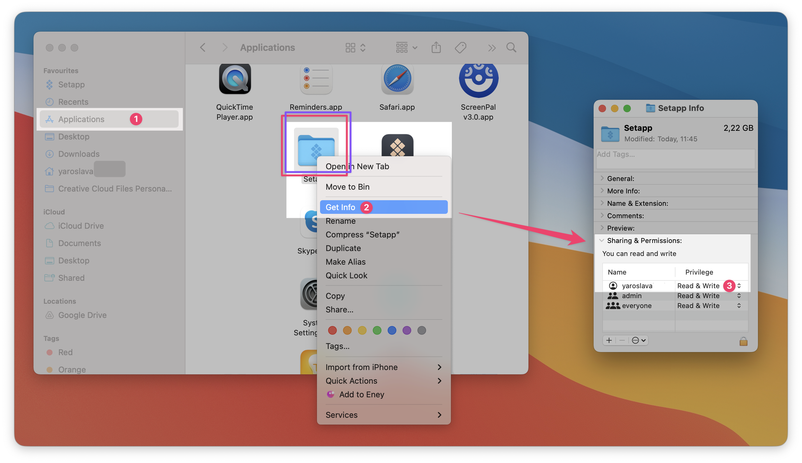Open Google Drive under Locations
The image size is (802, 463).
point(82,315)
